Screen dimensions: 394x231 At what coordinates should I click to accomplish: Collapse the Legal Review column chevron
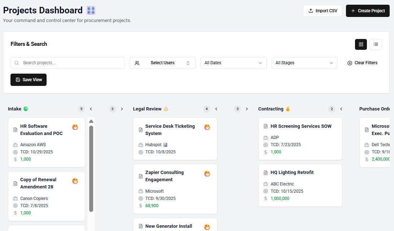click(x=216, y=109)
